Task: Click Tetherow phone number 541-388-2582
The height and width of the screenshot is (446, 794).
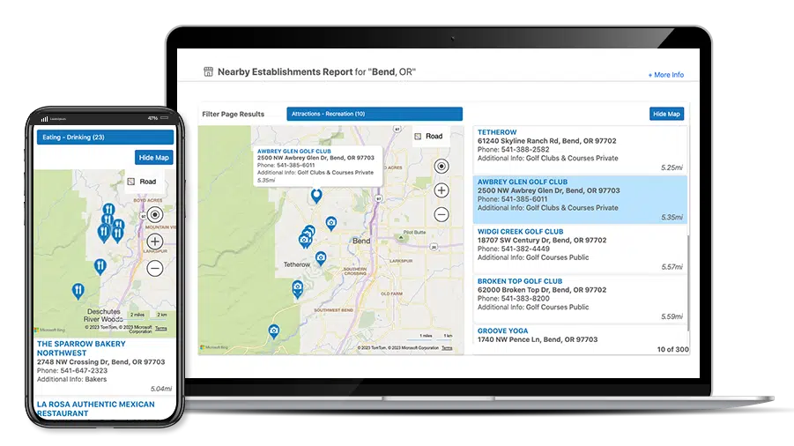Action: (x=525, y=149)
